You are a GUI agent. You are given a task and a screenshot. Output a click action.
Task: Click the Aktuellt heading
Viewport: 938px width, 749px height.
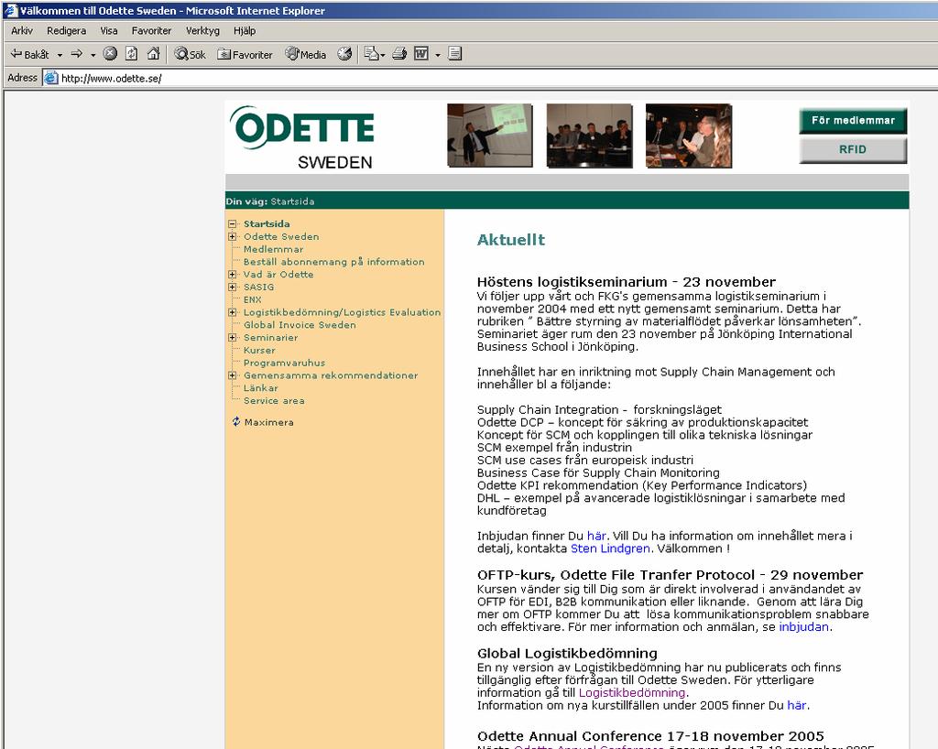tap(511, 240)
